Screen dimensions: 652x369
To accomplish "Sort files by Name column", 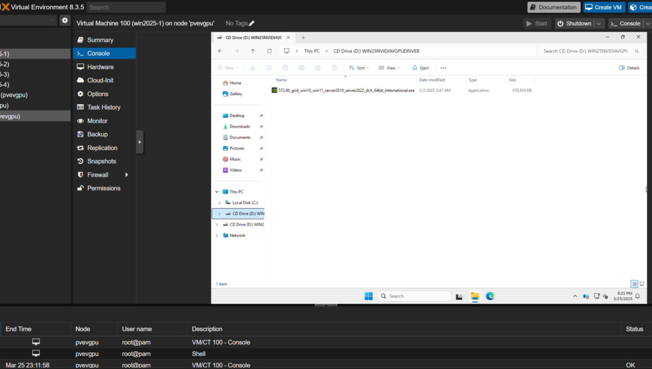I will click(x=281, y=80).
